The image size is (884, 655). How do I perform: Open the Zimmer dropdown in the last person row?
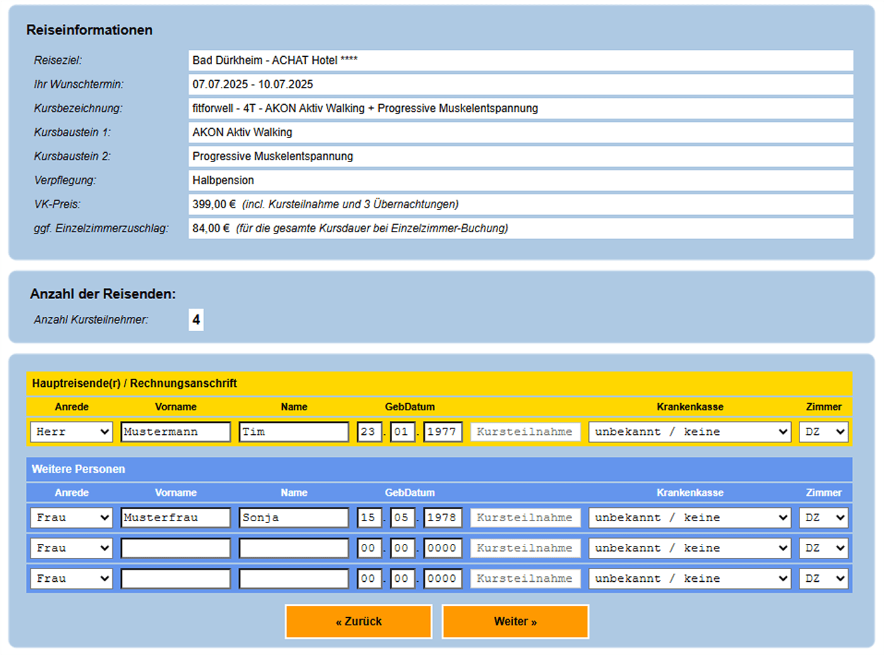[823, 578]
